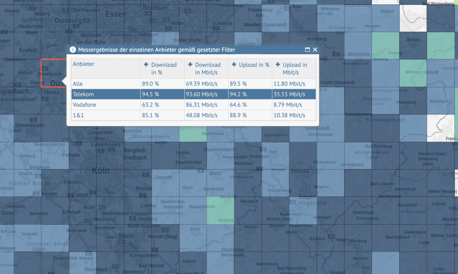Click the green tile near Olsberg
Viewport: 458px width, 274px height.
(x=386, y=46)
